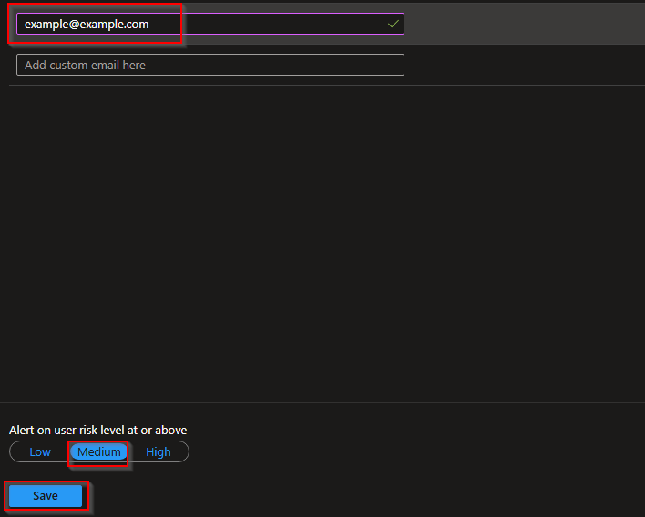Set alert threshold to Low
645x517 pixels.
[40, 451]
